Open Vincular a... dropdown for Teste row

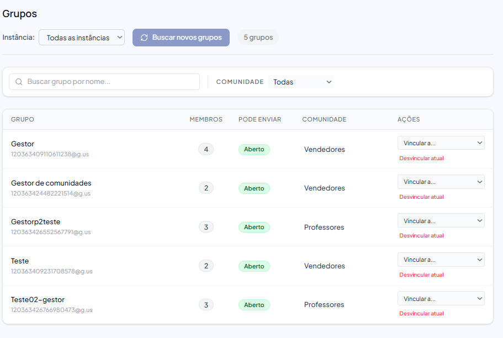point(441,260)
